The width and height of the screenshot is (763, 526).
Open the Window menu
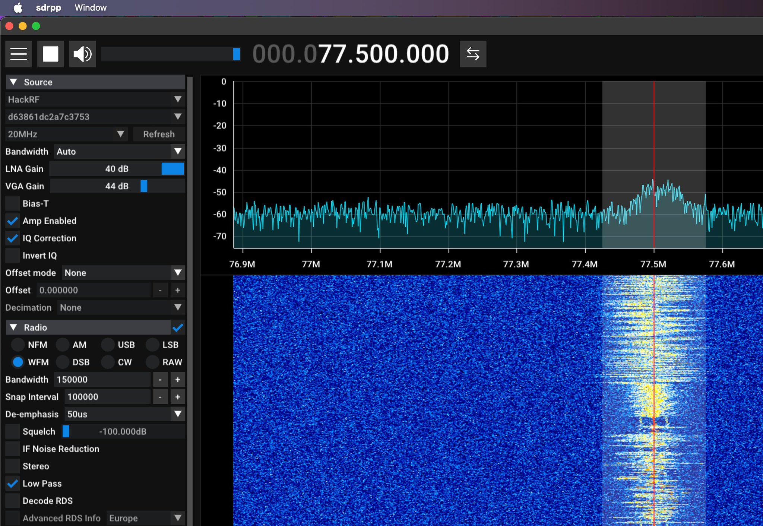coord(91,7)
